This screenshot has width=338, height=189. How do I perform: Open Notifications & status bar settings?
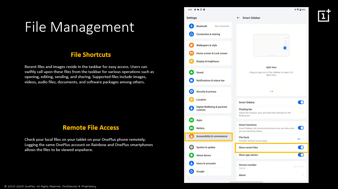point(209,80)
